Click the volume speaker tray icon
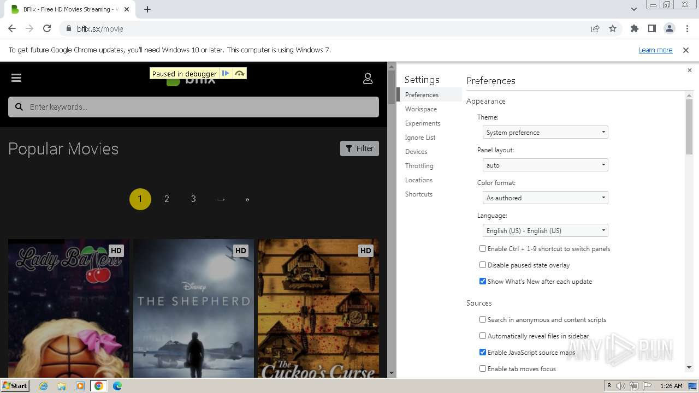This screenshot has width=699, height=393. pyautogui.click(x=621, y=386)
